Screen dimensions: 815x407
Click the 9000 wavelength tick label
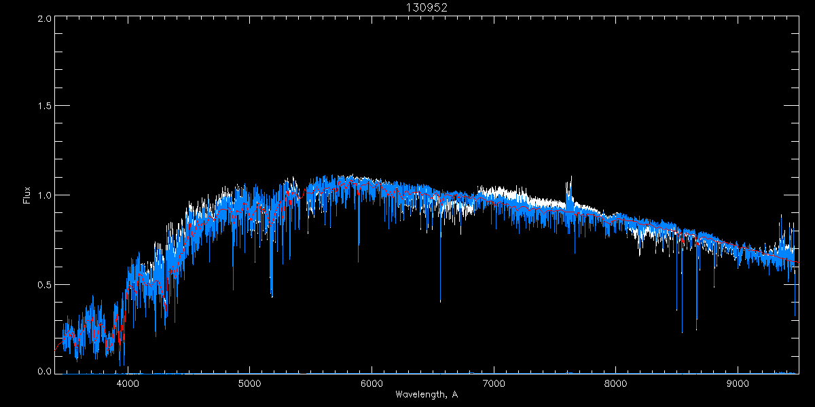[x=738, y=383]
